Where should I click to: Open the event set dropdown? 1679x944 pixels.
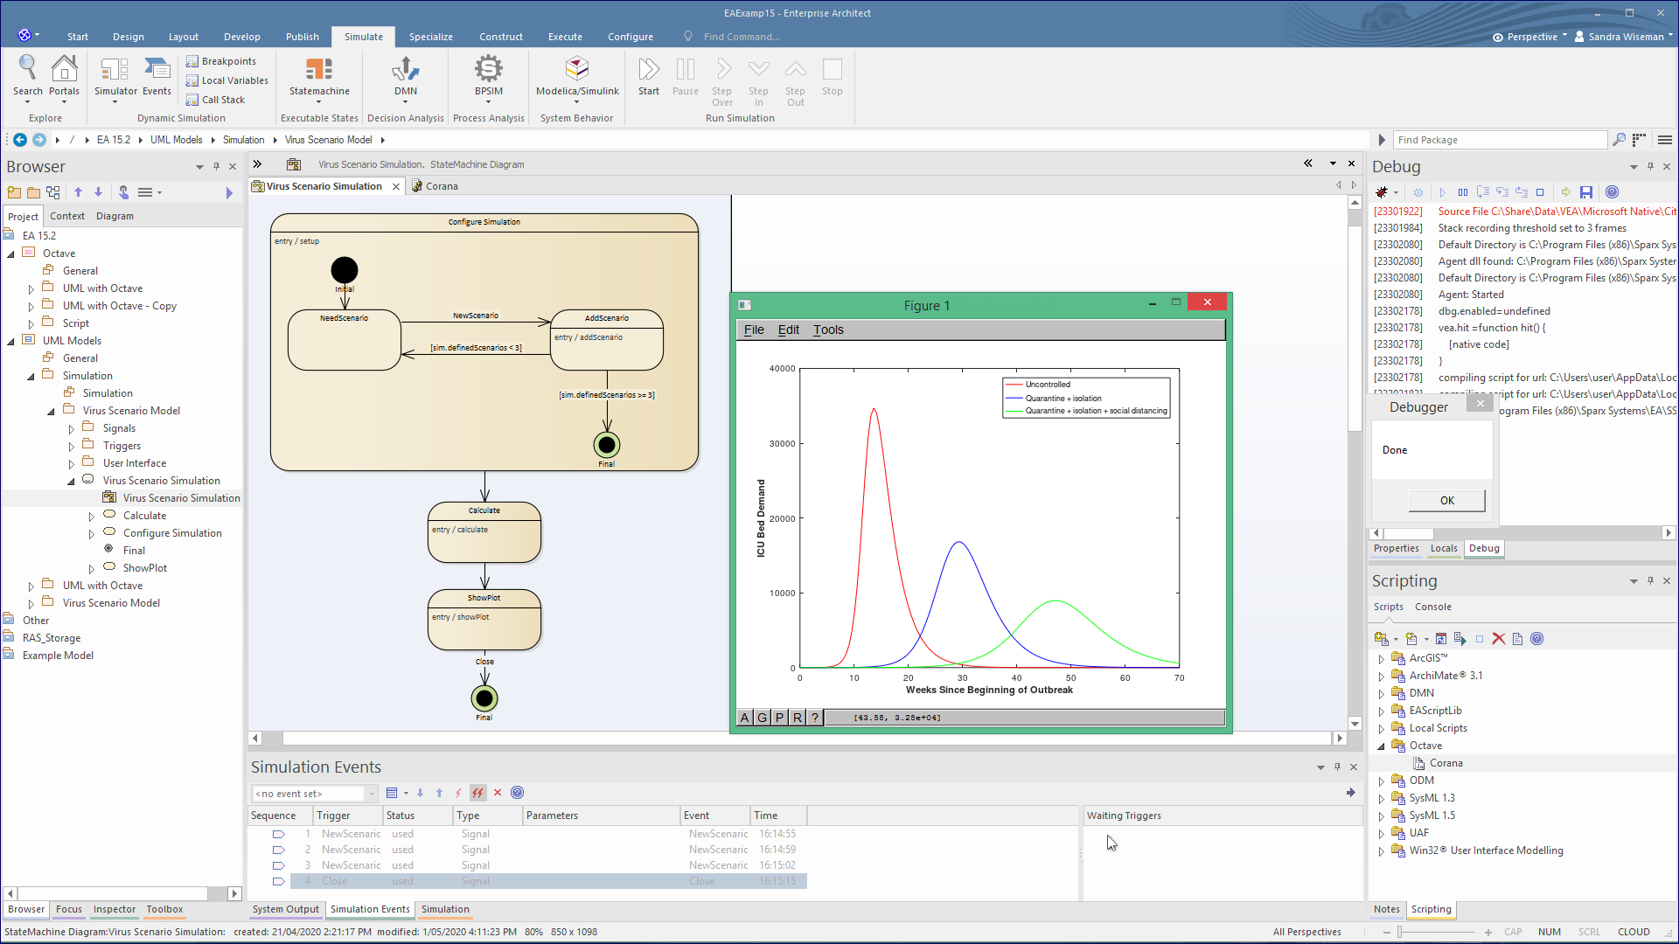[372, 794]
